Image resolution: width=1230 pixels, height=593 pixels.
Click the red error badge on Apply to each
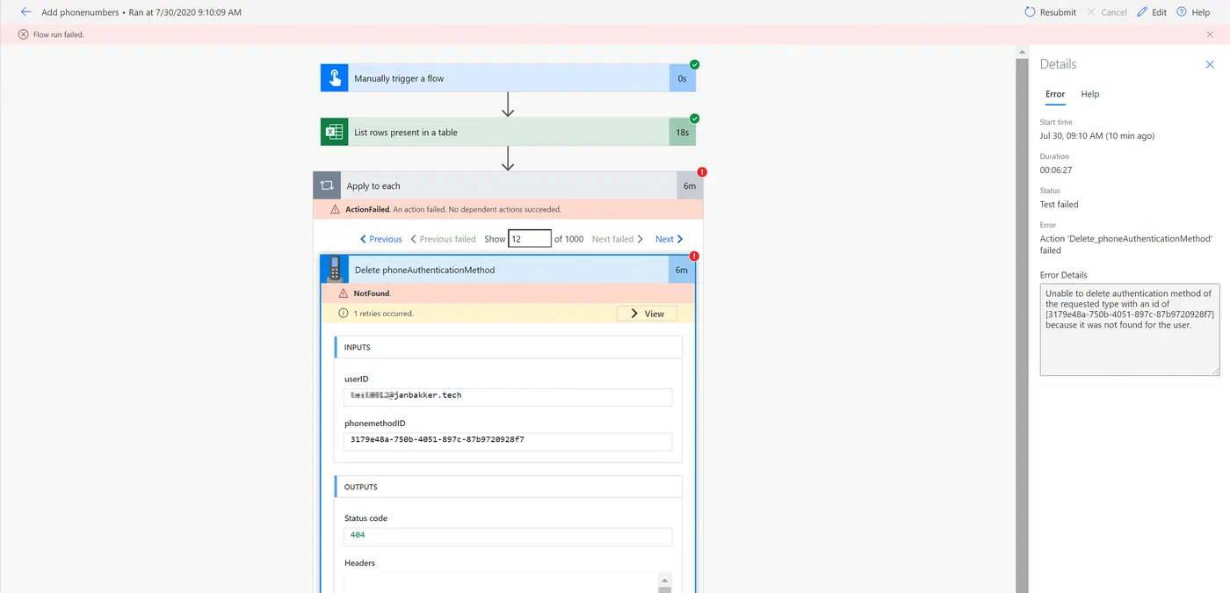click(x=702, y=172)
